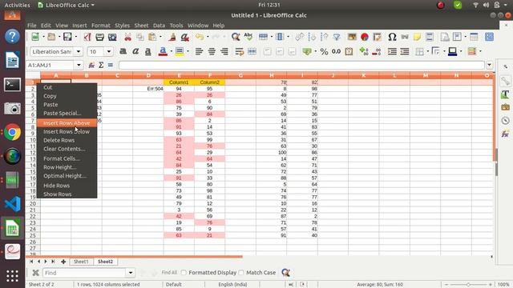Apply Italic formatting icon
The height and width of the screenshot is (288, 513).
point(135,51)
